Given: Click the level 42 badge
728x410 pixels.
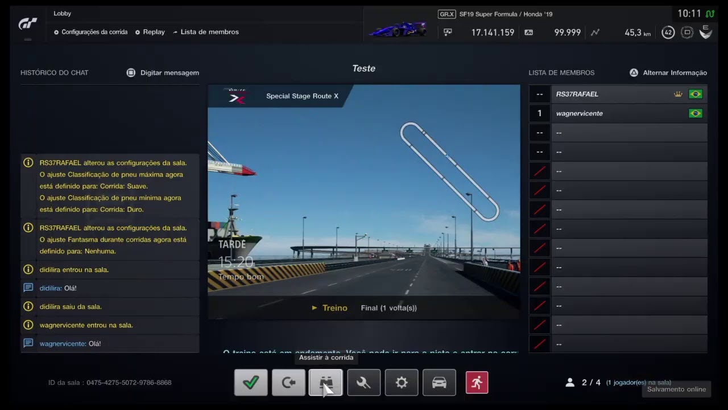Looking at the screenshot, I should tap(668, 32).
